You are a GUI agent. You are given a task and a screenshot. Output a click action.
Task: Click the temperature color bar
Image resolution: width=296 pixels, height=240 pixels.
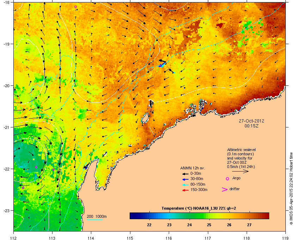coord(199,216)
